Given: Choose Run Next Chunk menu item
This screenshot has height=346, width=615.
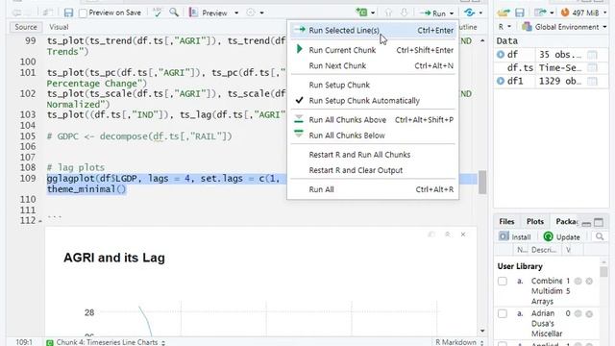Looking at the screenshot, I should click(x=373, y=65).
